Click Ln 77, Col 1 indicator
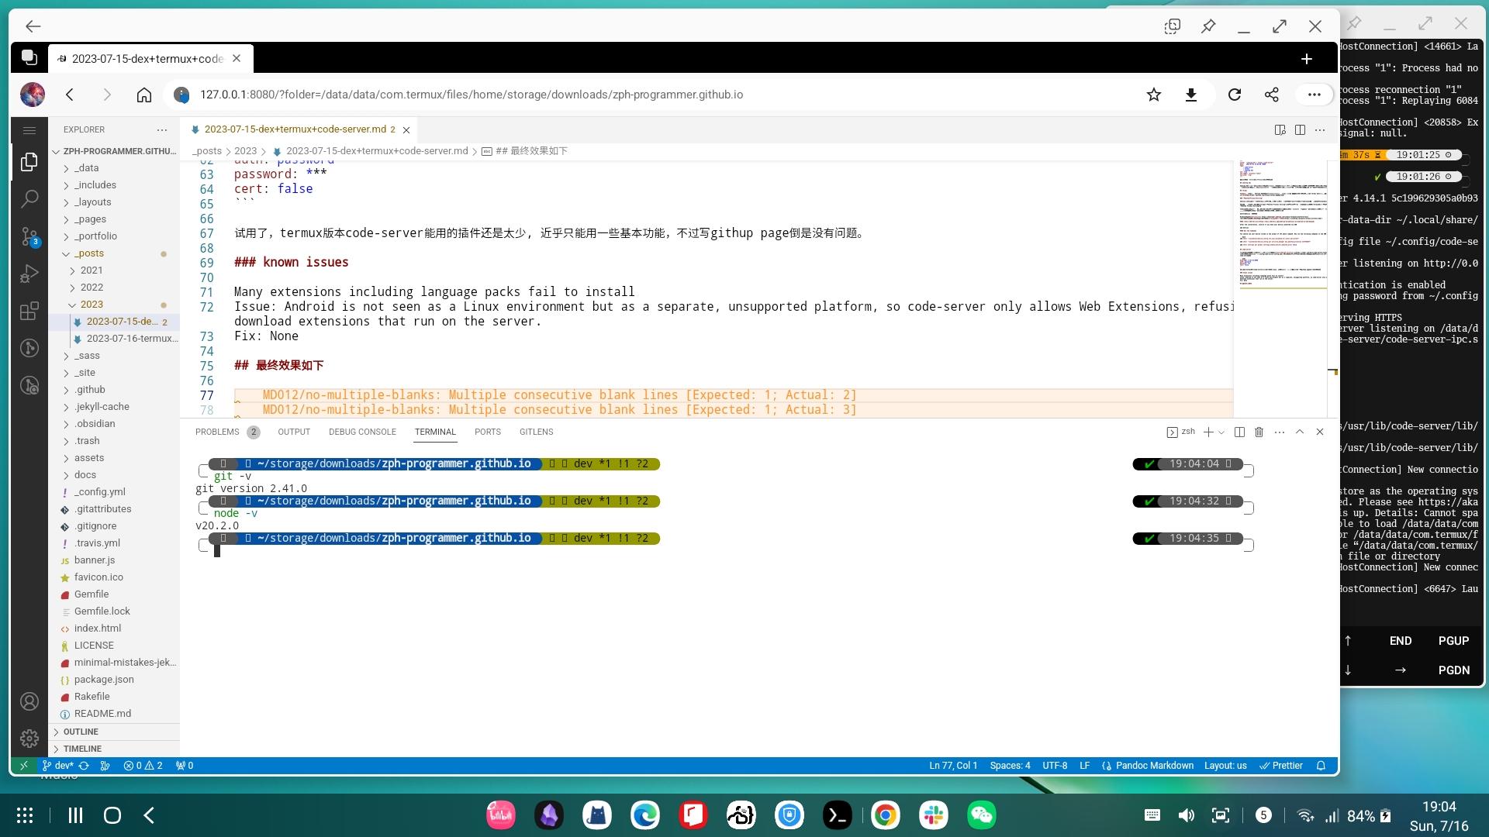The image size is (1489, 837). tap(953, 766)
